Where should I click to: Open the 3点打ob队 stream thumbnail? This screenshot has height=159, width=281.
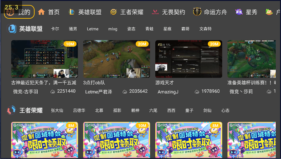116,59
